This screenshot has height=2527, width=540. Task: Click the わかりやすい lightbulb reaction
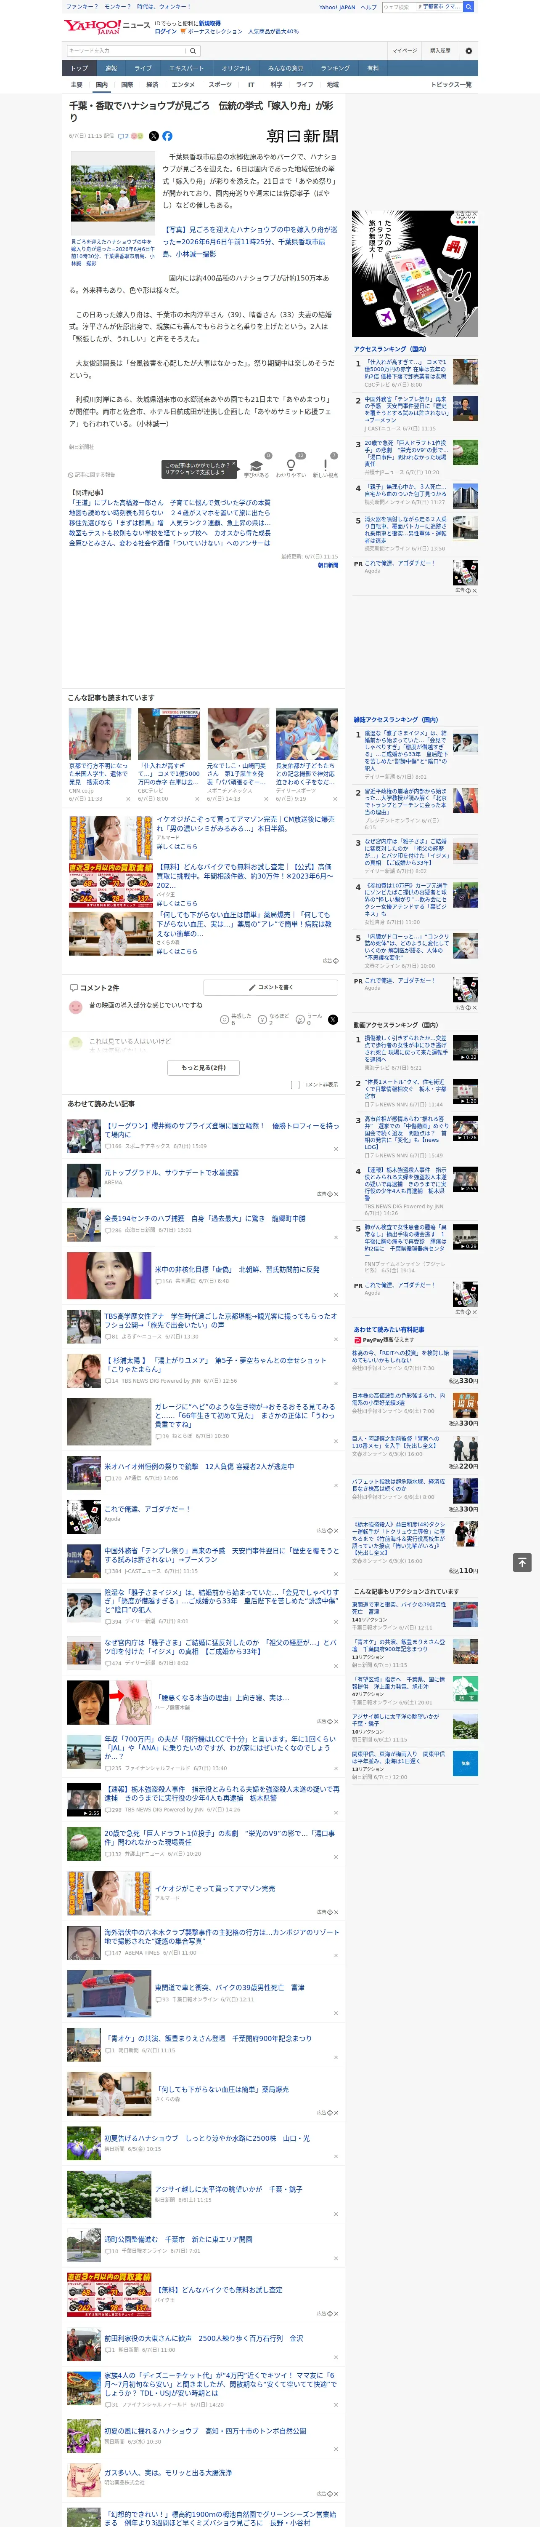290,466
